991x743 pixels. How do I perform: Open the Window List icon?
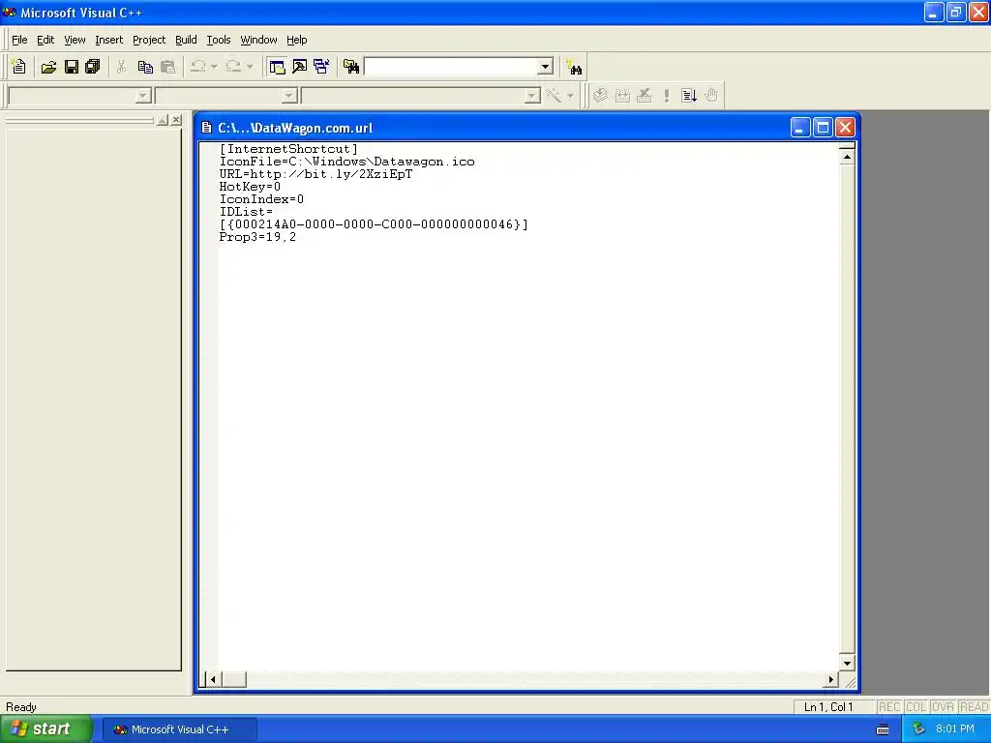pos(321,67)
